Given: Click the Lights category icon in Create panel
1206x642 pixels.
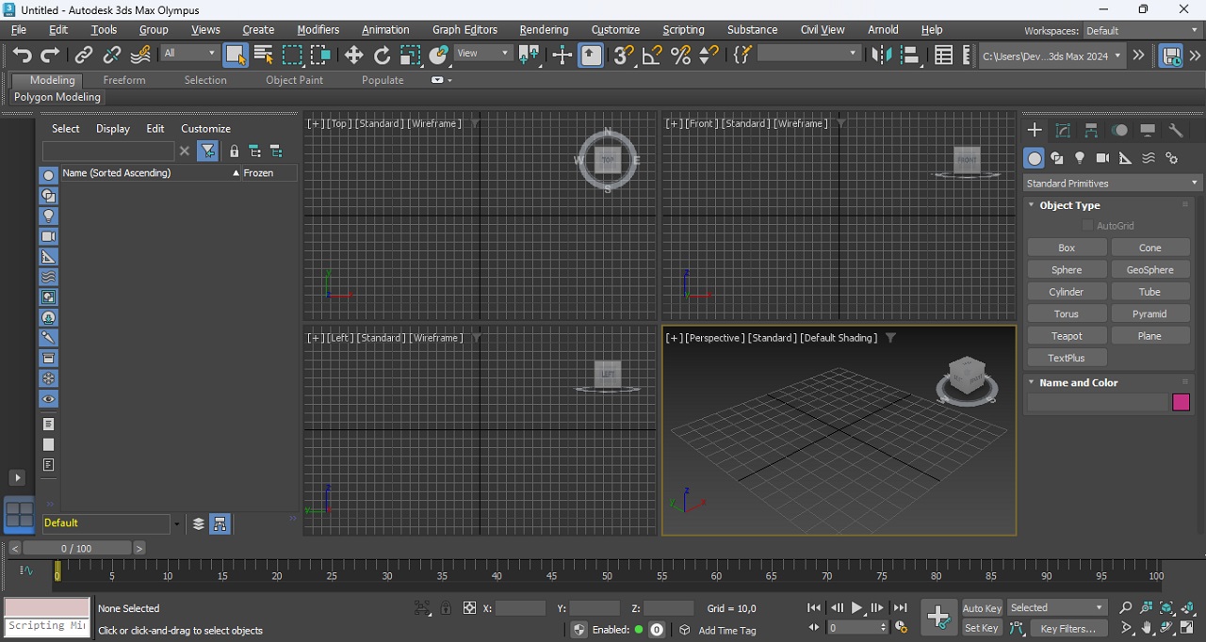Looking at the screenshot, I should [1080, 158].
